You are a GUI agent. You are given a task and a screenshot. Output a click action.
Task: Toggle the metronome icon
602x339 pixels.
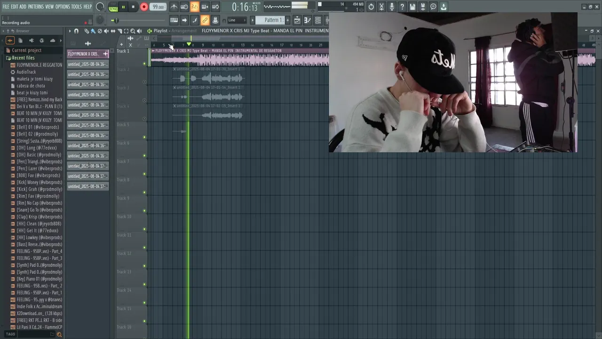pyautogui.click(x=174, y=7)
